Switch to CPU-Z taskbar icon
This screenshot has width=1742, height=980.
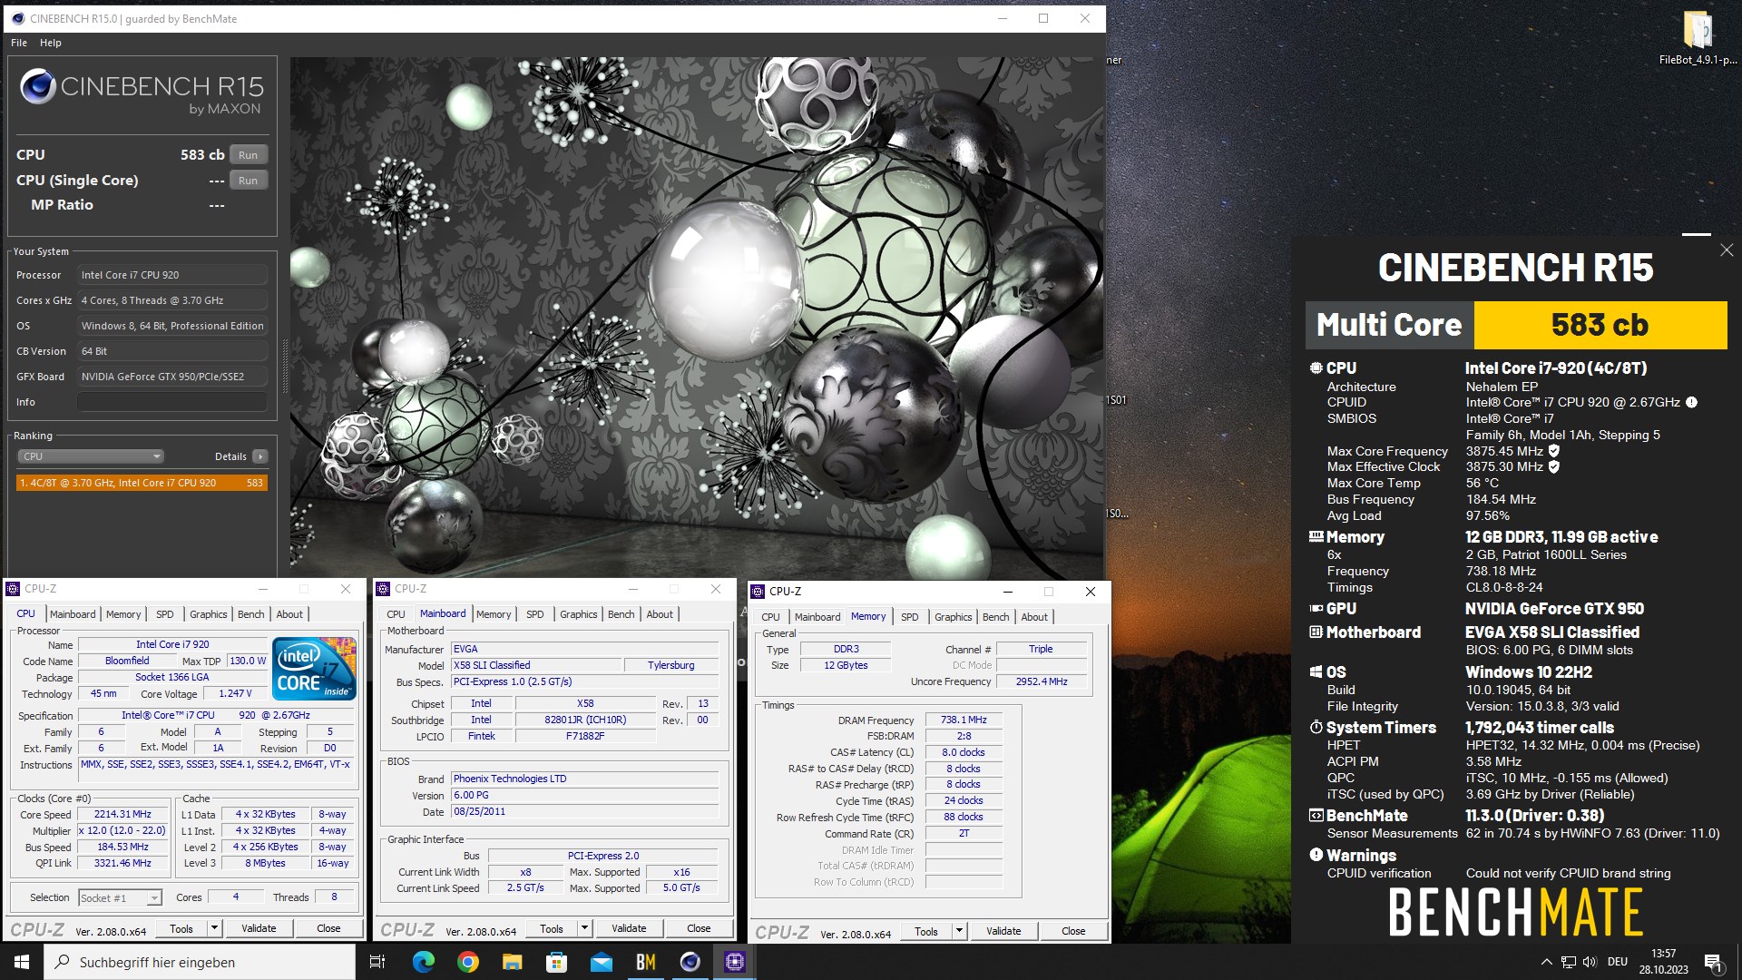(x=734, y=962)
